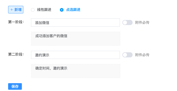Click the inner dot of selected 点选跟进 radio
Viewport: 177px width, 91px height.
point(62,10)
